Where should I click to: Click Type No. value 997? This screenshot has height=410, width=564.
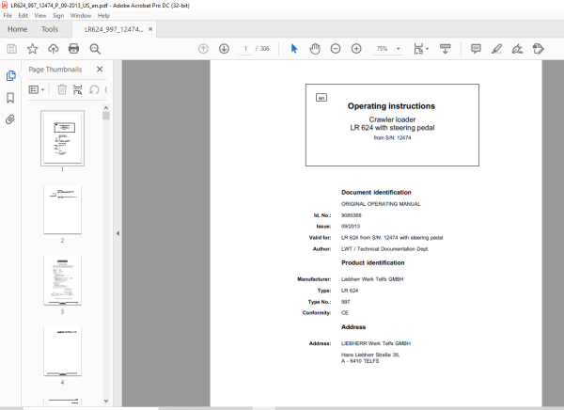click(345, 302)
